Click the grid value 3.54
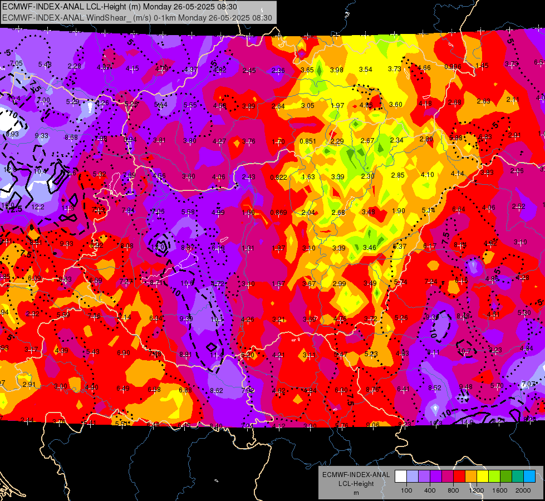Viewport: 545px width, 501px height. [x=366, y=70]
